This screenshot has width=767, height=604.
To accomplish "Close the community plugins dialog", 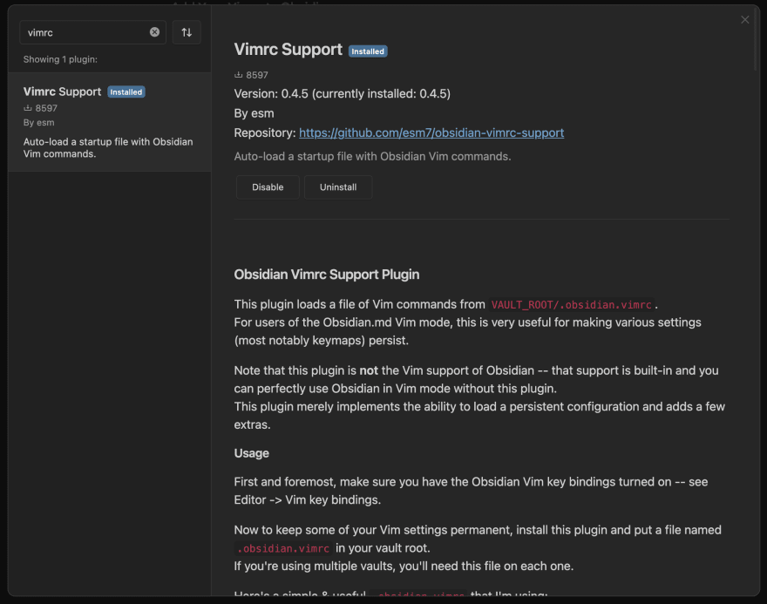I will tap(744, 19).
